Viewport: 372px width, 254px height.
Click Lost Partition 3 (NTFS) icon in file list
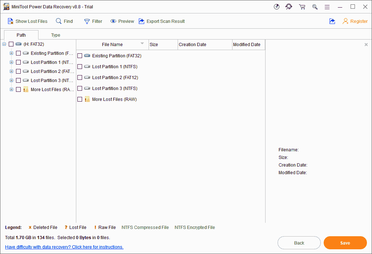[x=87, y=88]
